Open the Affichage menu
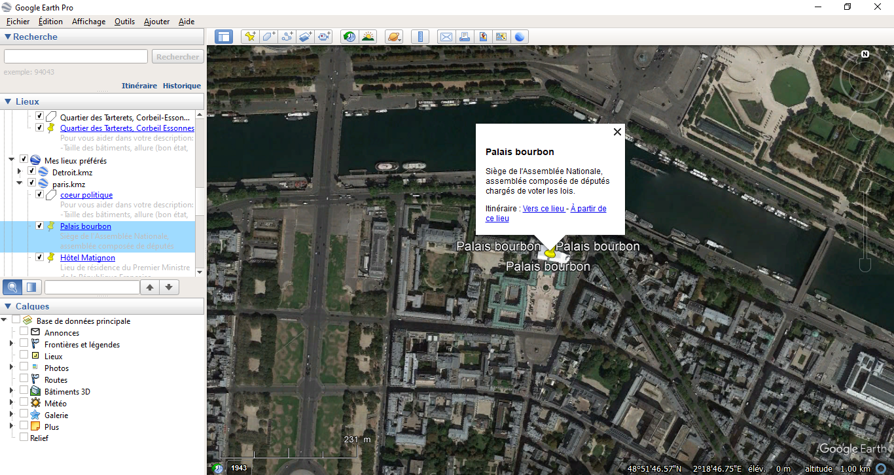The height and width of the screenshot is (475, 894). click(x=88, y=22)
